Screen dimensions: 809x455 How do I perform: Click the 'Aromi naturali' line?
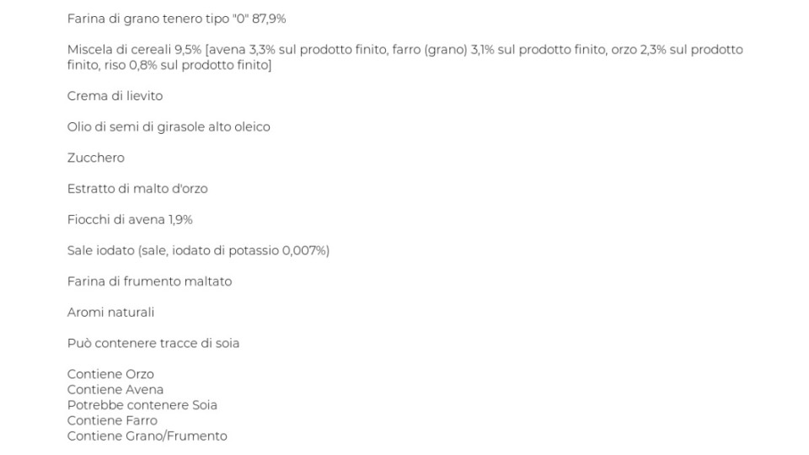tap(111, 313)
